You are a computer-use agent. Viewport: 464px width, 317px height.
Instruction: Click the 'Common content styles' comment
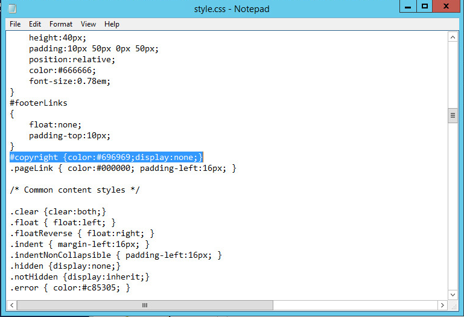click(x=75, y=190)
